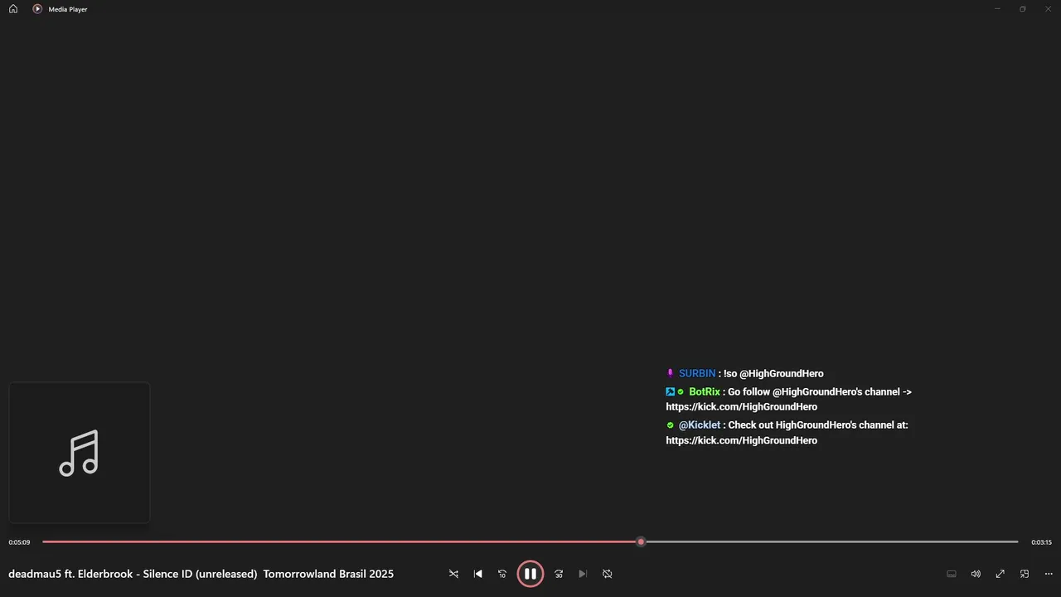The height and width of the screenshot is (597, 1061).
Task: Click the subtitles/captions icon
Action: click(x=952, y=574)
